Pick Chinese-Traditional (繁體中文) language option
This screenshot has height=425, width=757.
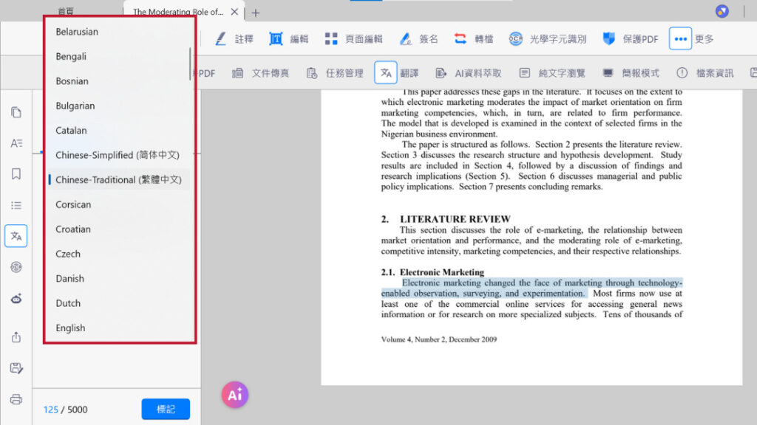[x=117, y=180]
